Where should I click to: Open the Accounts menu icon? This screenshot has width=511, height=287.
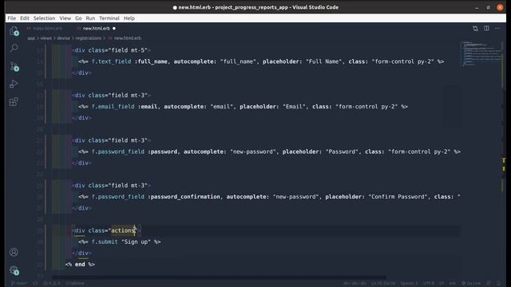click(x=14, y=252)
